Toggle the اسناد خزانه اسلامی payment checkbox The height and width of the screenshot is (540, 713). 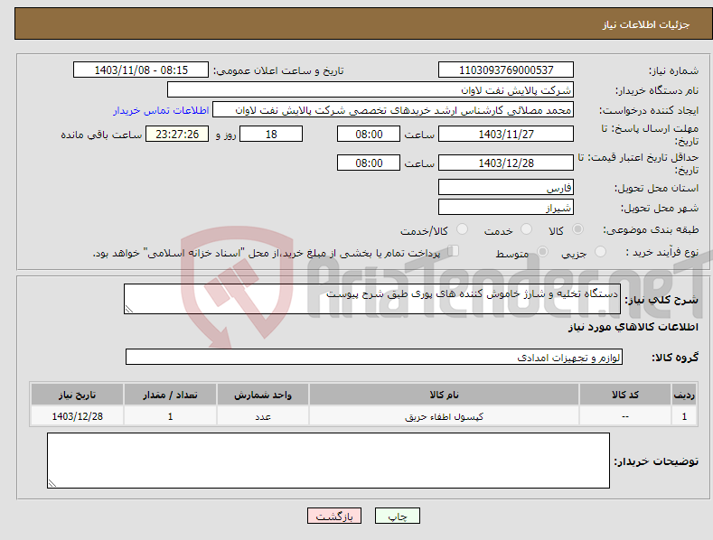click(x=454, y=250)
